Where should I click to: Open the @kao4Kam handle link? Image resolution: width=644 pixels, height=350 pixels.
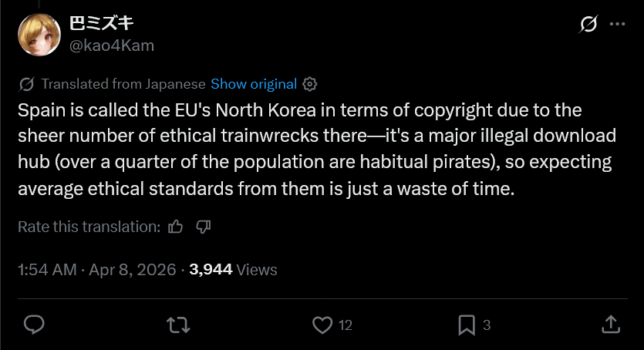(113, 45)
